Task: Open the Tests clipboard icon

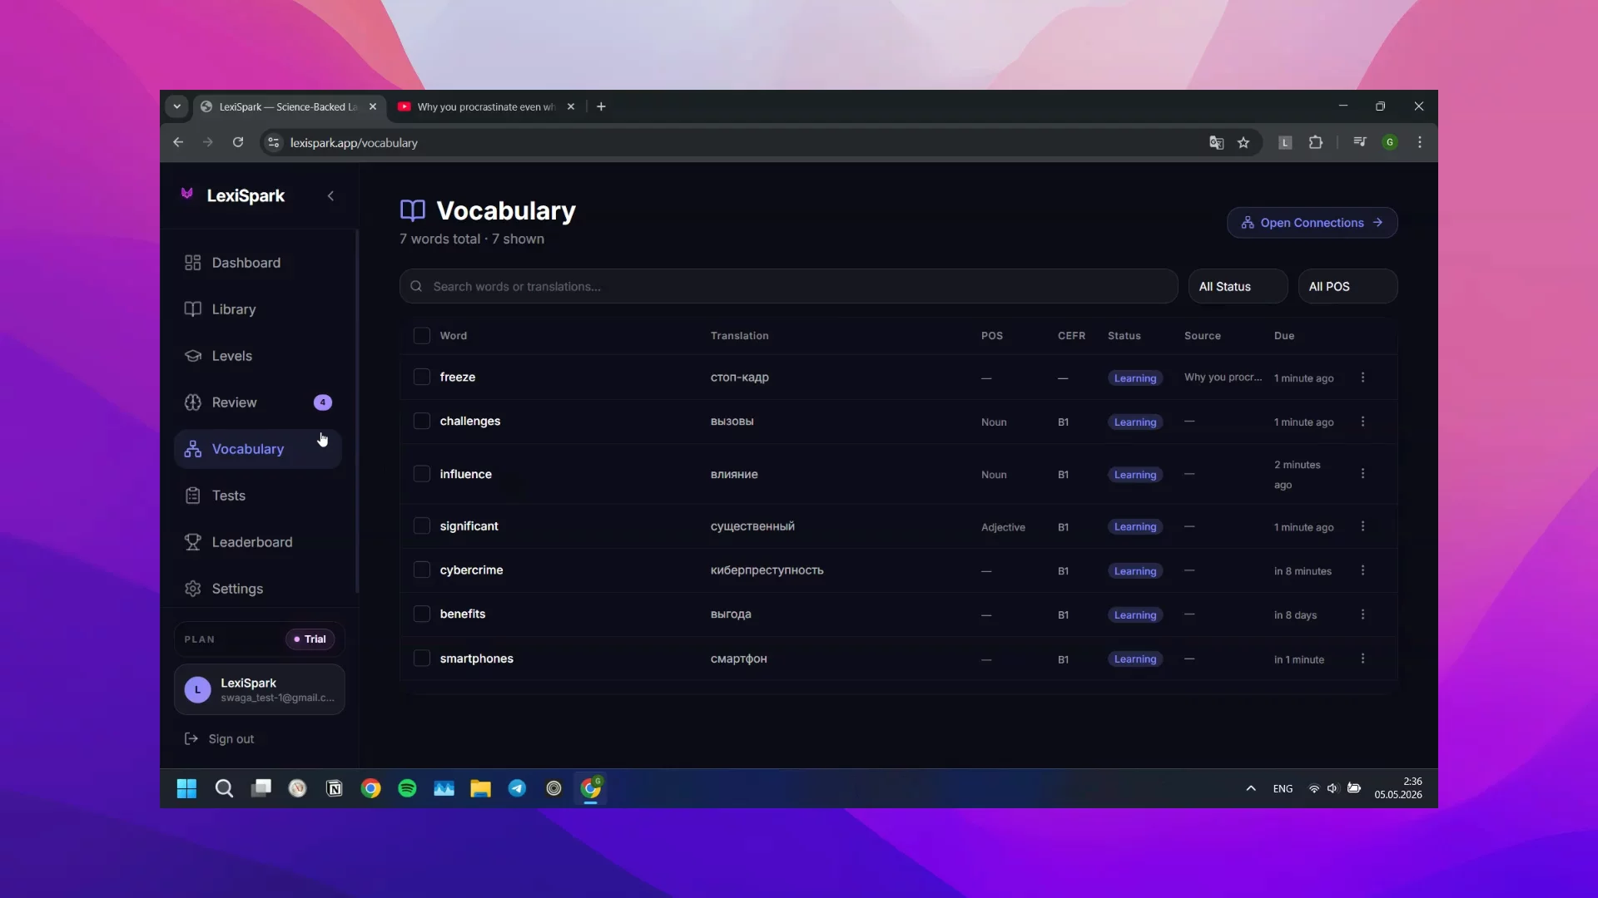Action: [192, 496]
